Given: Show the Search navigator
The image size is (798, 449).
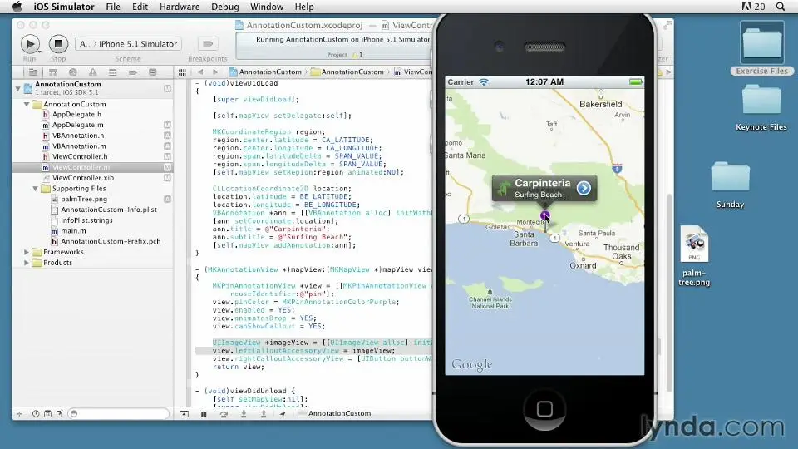Looking at the screenshot, I should click(73, 72).
